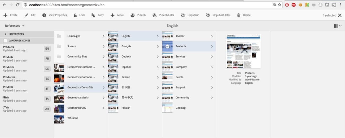Click the Move arrows icon
345x138 pixels.
coord(112,15)
